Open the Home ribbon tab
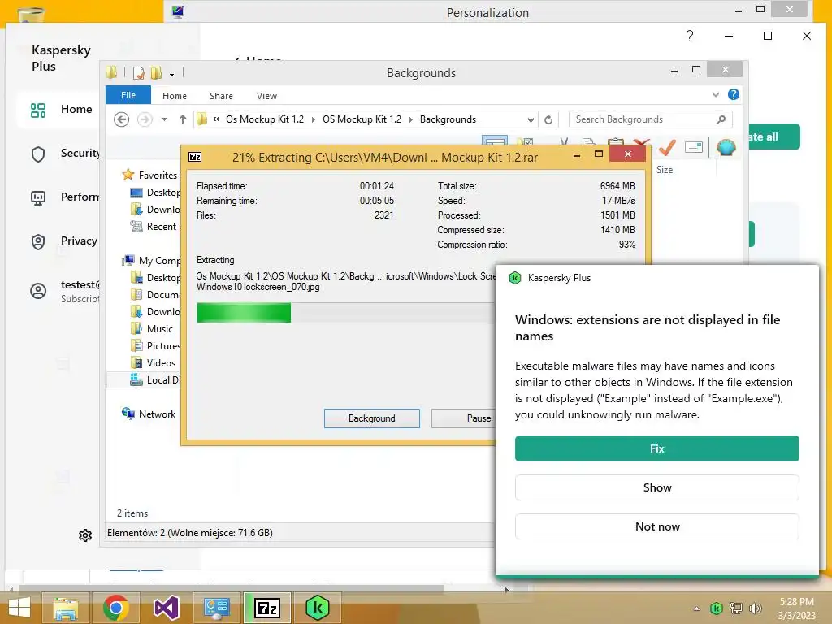 pos(175,96)
